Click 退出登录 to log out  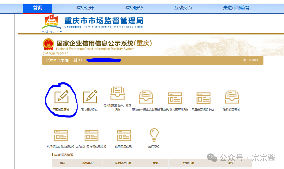[251, 60]
